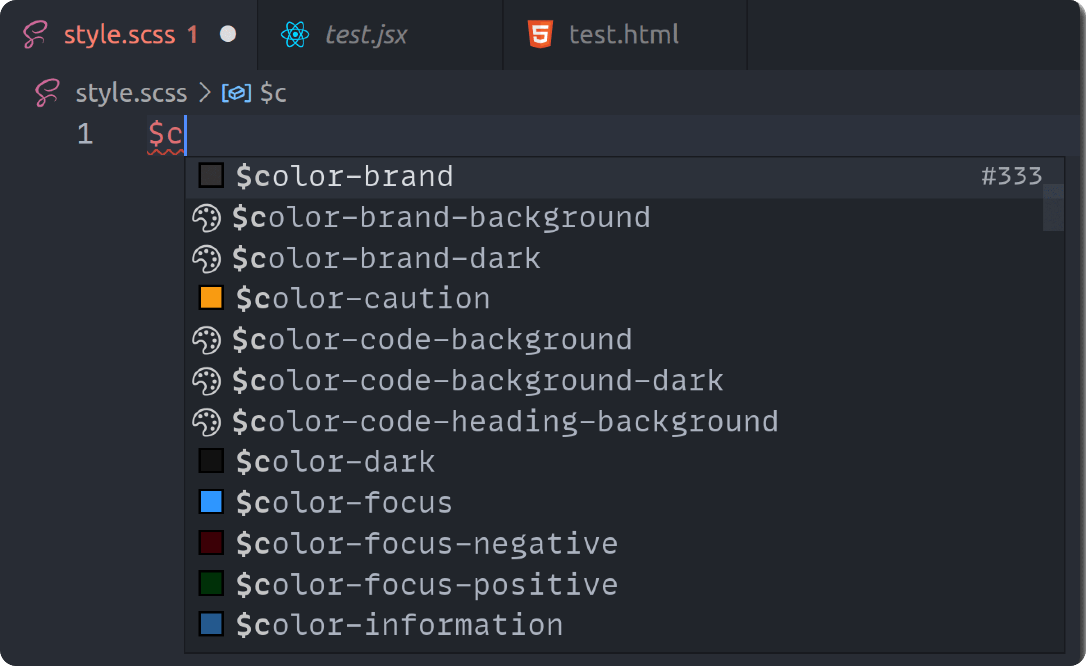
Task: Click the palette icon beside $color-code-background
Action: click(206, 340)
